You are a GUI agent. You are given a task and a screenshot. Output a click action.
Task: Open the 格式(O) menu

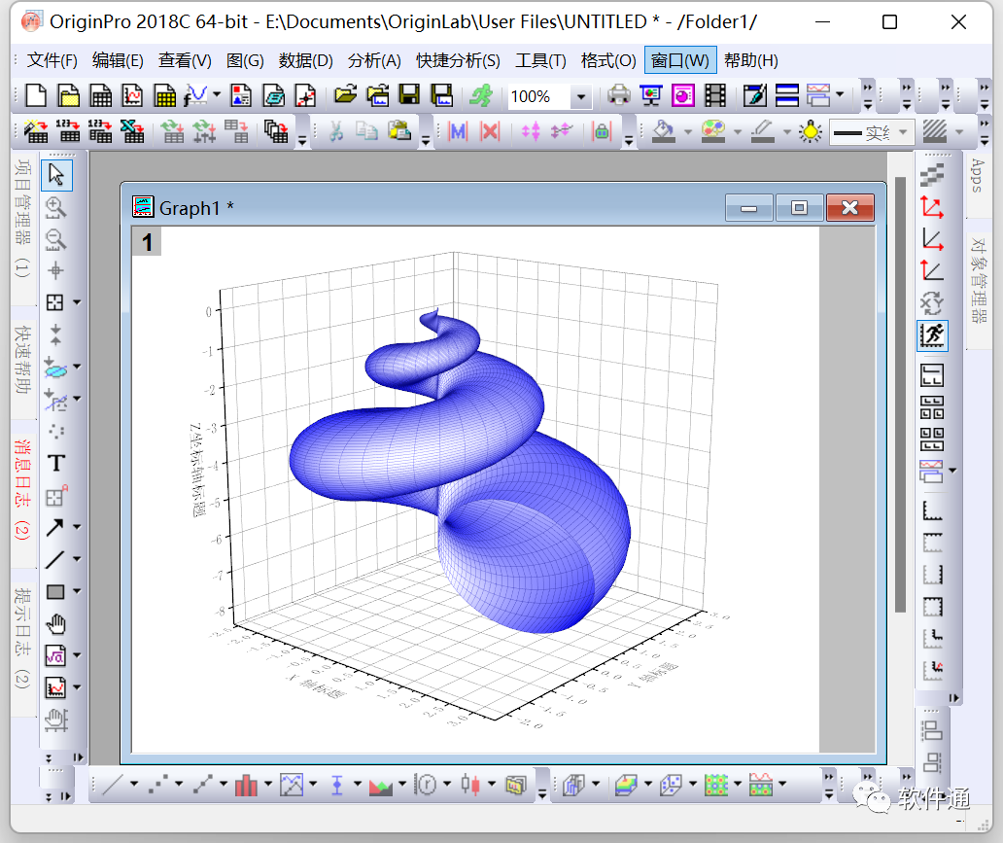(x=608, y=61)
